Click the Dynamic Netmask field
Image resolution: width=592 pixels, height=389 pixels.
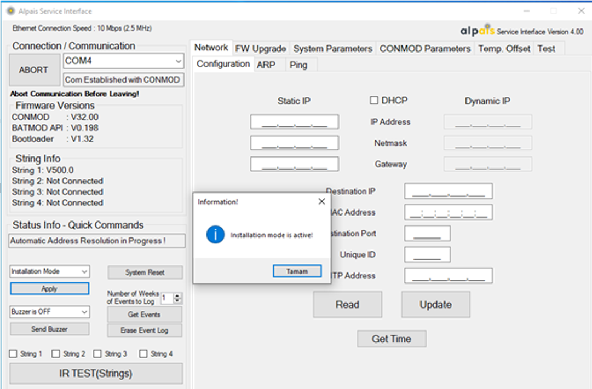click(488, 143)
